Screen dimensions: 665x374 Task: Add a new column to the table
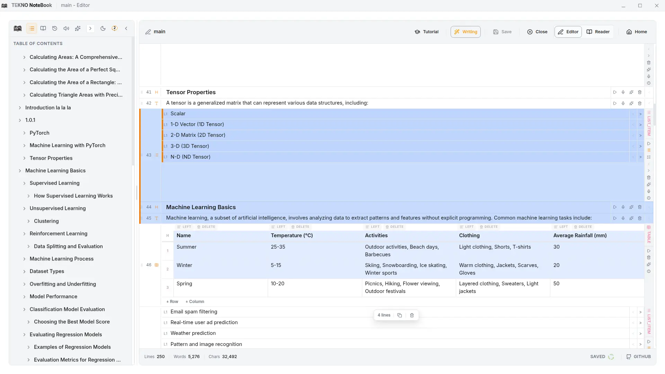[x=195, y=302]
